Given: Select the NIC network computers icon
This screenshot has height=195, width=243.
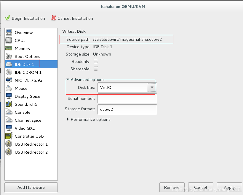Looking at the screenshot, I should click(9, 80).
